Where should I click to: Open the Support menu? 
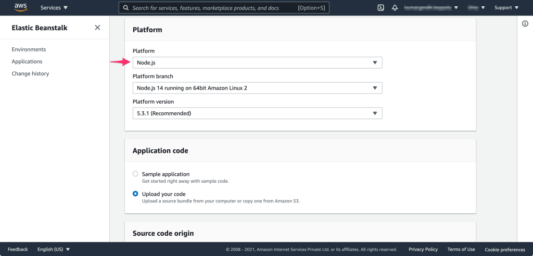506,8
